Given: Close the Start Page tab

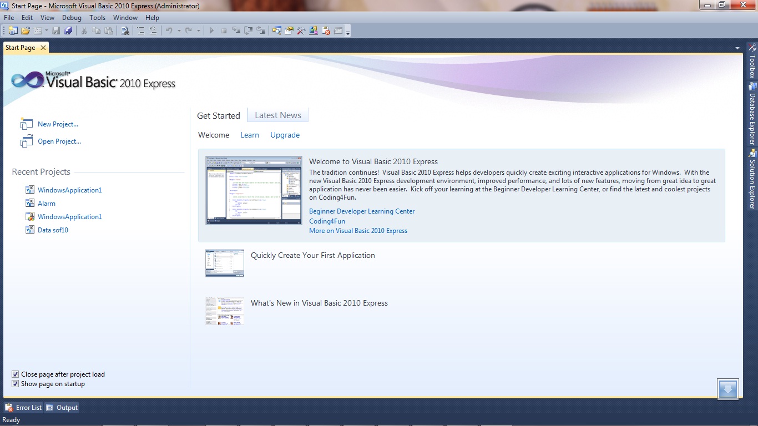Looking at the screenshot, I should (43, 48).
